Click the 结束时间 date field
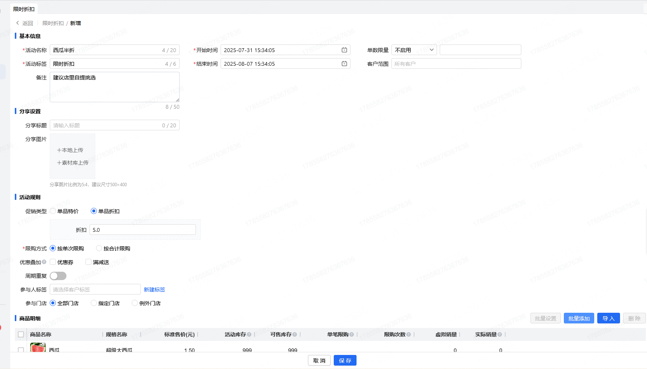647x369 pixels. click(x=286, y=63)
